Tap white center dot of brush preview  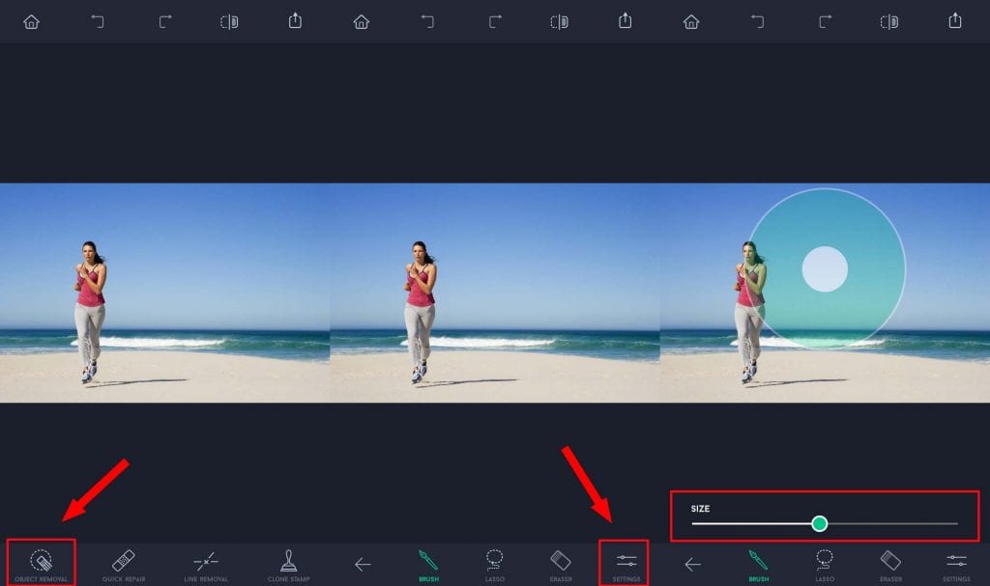[825, 269]
